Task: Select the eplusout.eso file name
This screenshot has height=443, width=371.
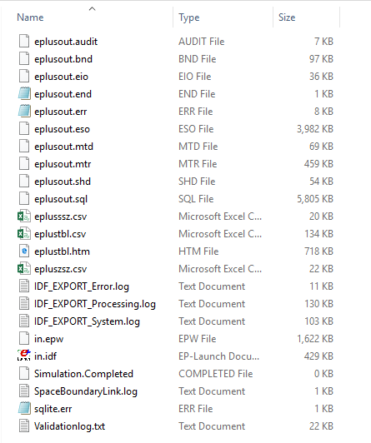Action: [62, 129]
